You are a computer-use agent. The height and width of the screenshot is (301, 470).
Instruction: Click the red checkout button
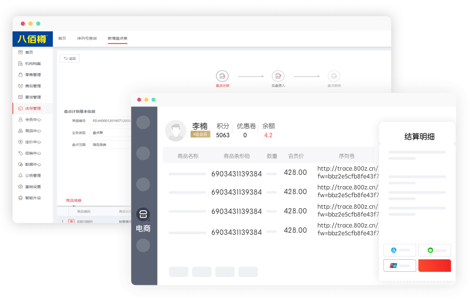point(434,266)
